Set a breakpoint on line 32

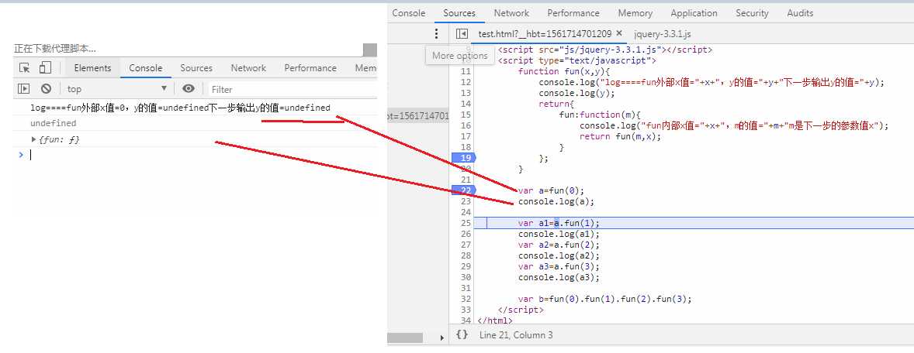pos(466,299)
